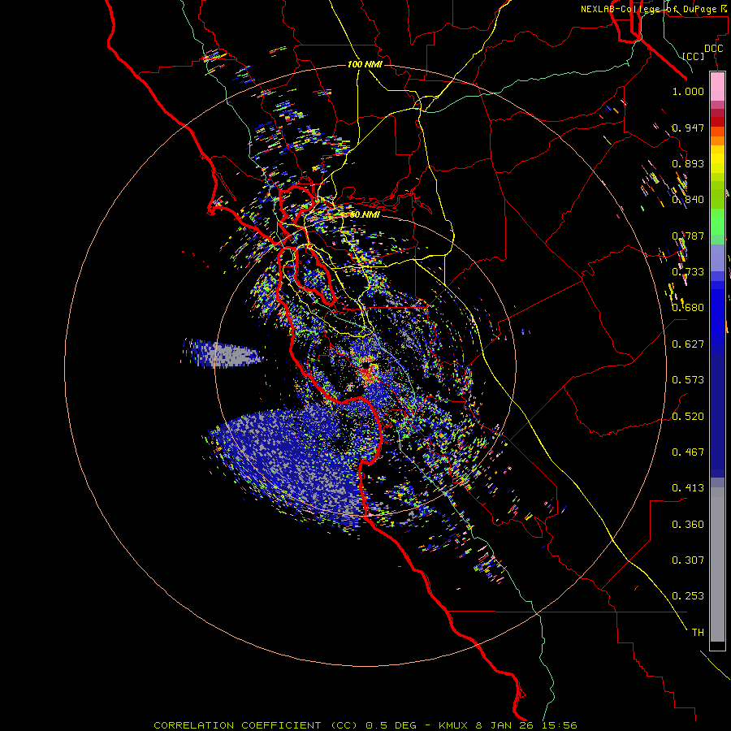
Task: Click the pink top segment of color bar
Action: (717, 87)
